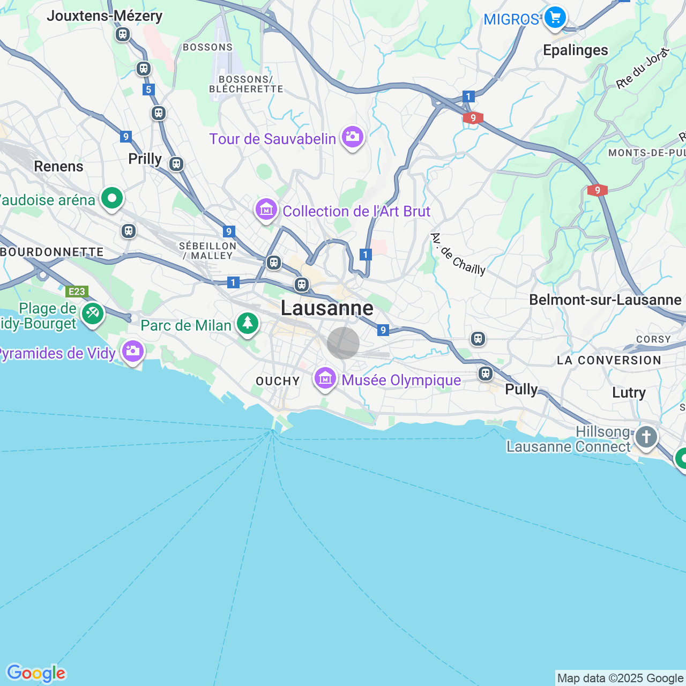Viewport: 686px width, 686px height.
Task: Select the Pyramides de Vidy camera pin
Action: (x=132, y=352)
